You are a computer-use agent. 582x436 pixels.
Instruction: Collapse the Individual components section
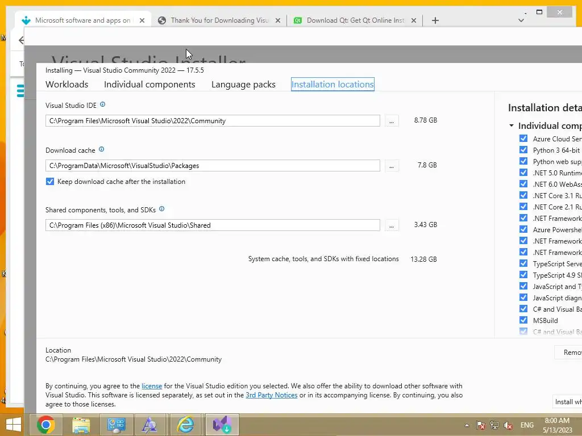[512, 125]
